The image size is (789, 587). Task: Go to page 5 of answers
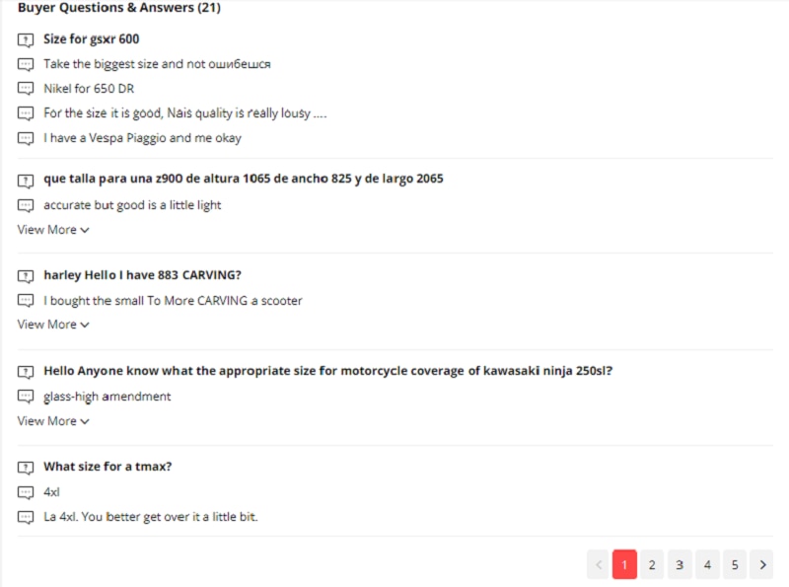pos(735,565)
